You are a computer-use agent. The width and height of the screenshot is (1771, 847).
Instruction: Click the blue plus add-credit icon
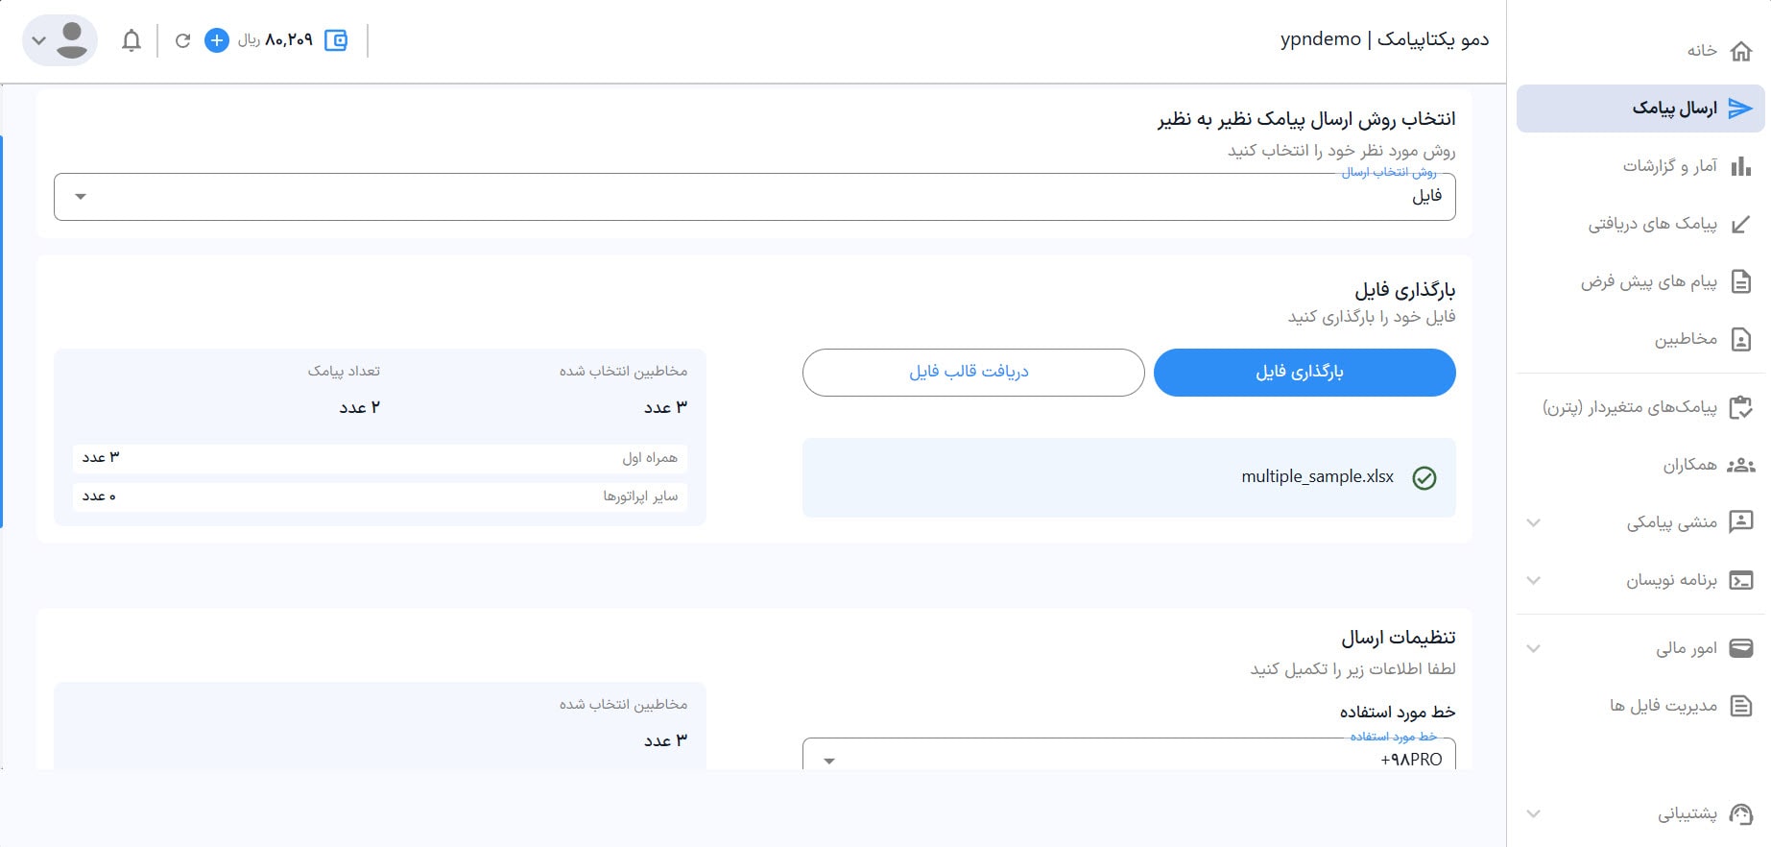tap(217, 40)
